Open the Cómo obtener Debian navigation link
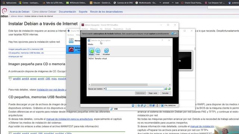 [44, 12]
